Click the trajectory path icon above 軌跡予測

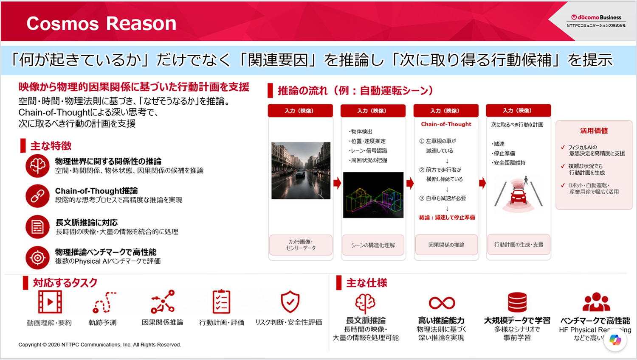tap(104, 302)
